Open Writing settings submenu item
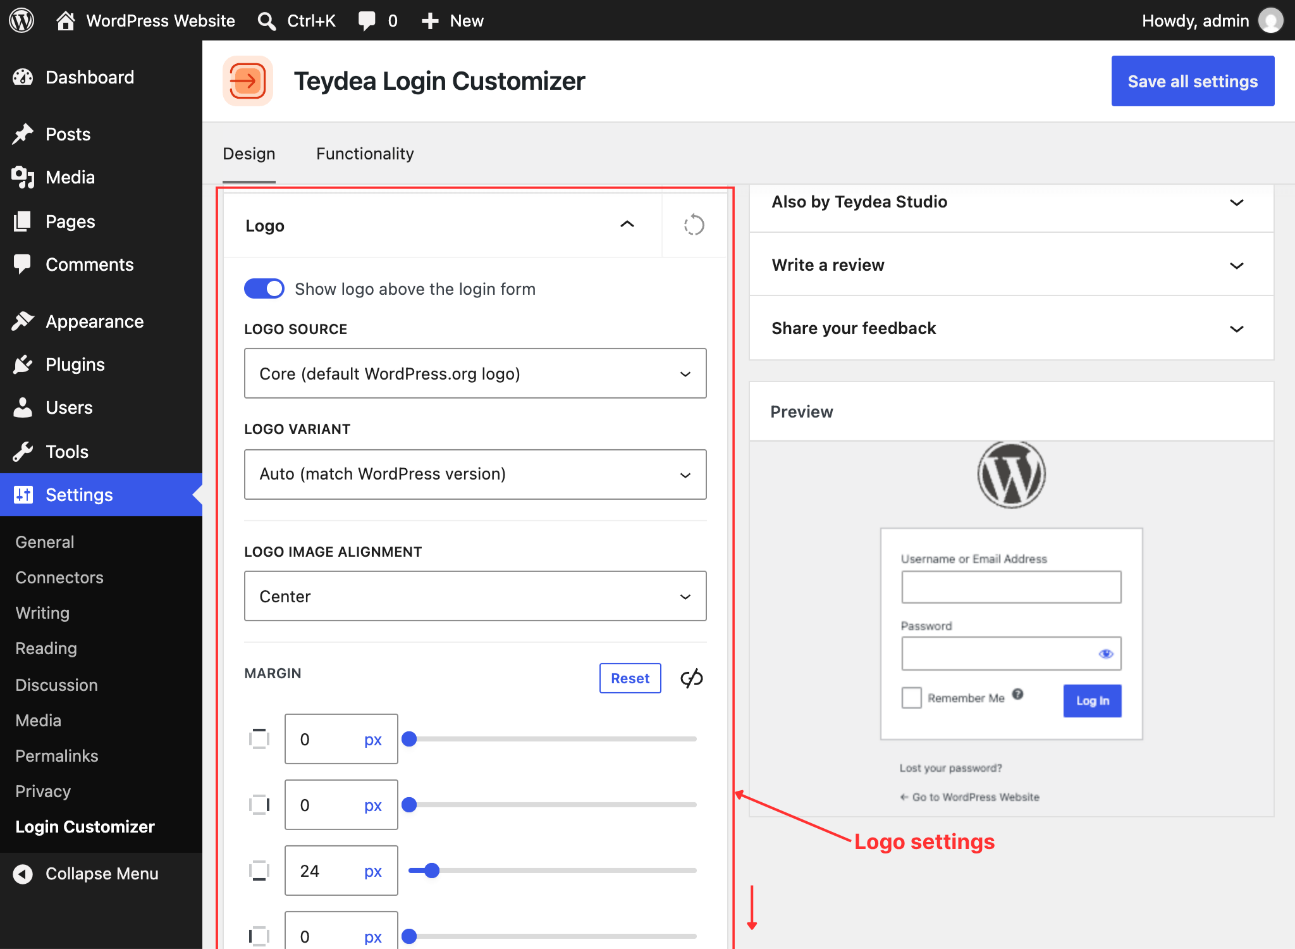 point(42,613)
